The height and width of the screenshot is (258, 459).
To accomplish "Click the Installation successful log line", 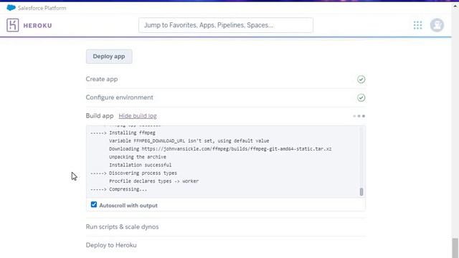I will [x=141, y=165].
